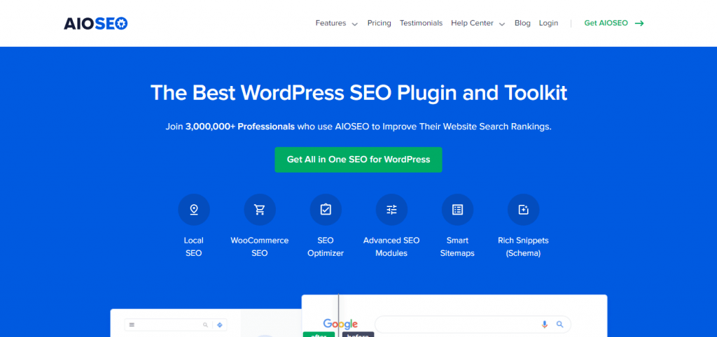Viewport: 717px width, 337px height.
Task: Expand the Help Center dropdown chevron
Action: pyautogui.click(x=501, y=24)
